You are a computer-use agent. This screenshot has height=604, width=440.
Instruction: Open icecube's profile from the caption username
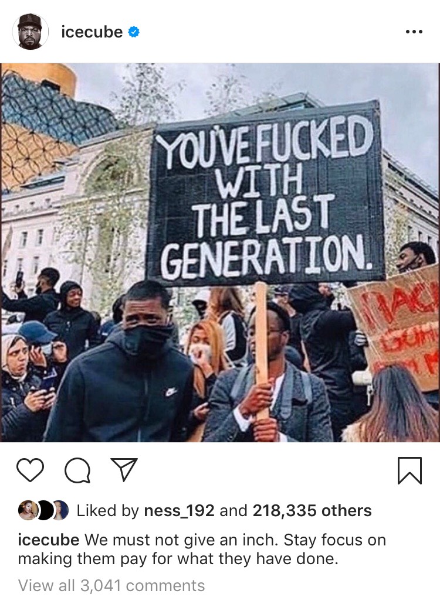49,540
